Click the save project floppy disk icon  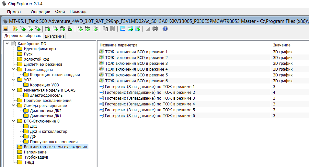[x=6, y=29]
